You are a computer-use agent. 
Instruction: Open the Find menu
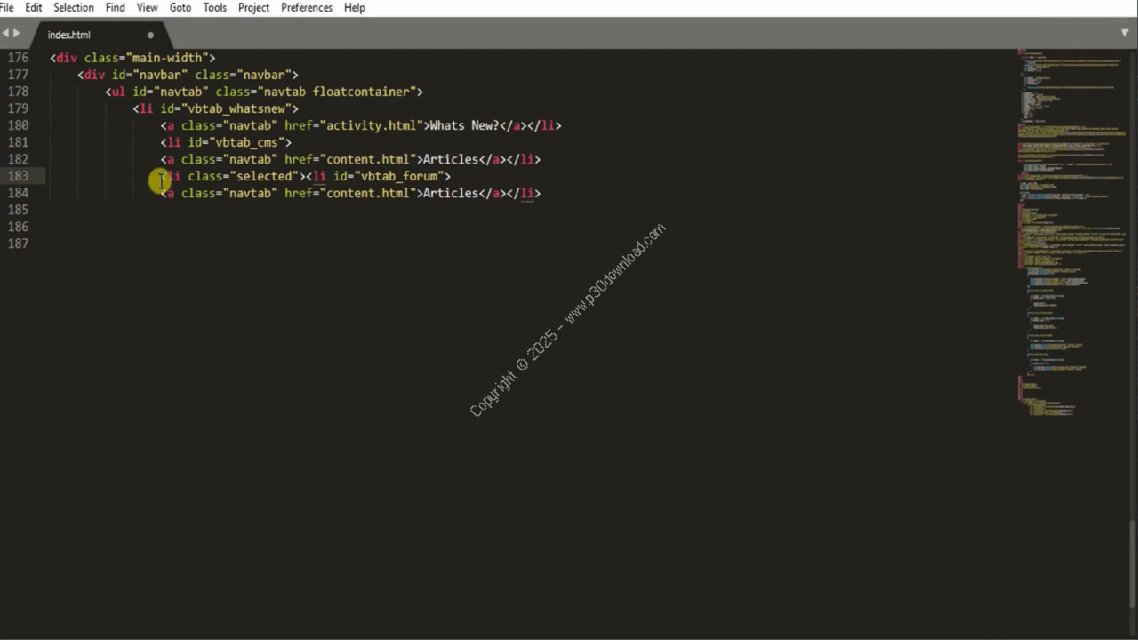point(115,7)
